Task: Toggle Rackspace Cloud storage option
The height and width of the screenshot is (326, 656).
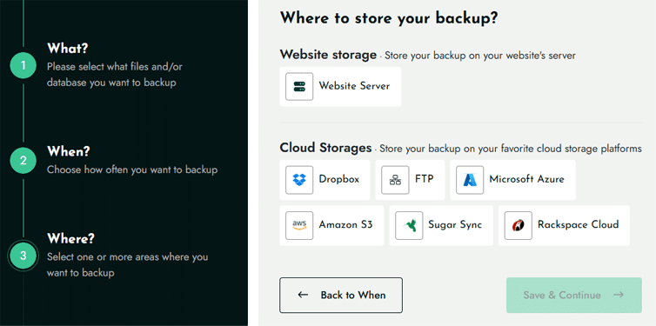Action: point(564,225)
